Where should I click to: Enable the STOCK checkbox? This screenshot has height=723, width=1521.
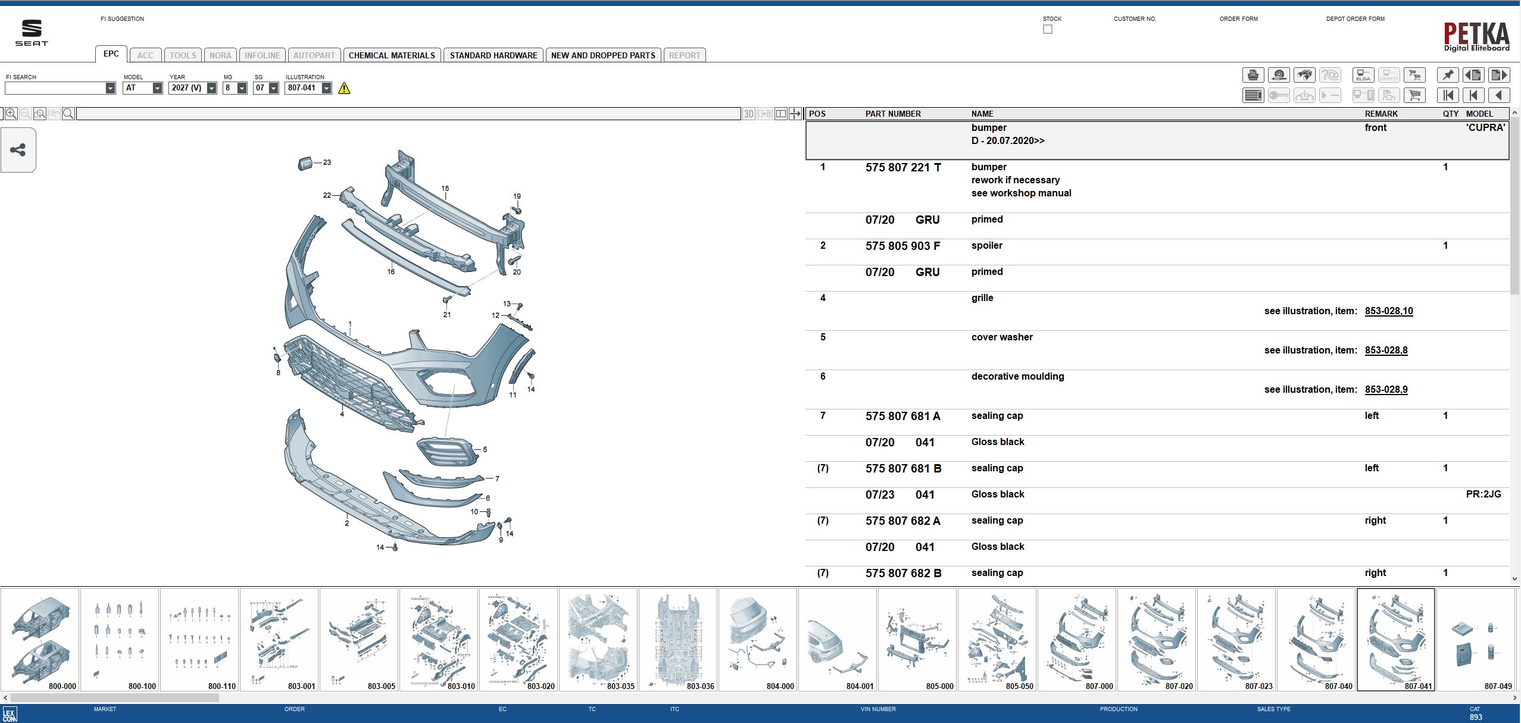coord(1048,29)
